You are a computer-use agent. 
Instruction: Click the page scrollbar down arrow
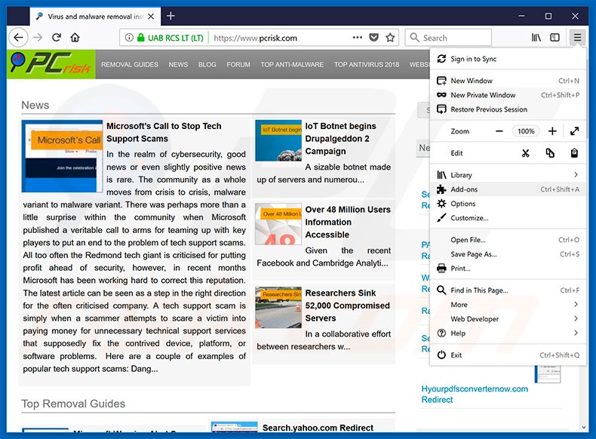[585, 427]
